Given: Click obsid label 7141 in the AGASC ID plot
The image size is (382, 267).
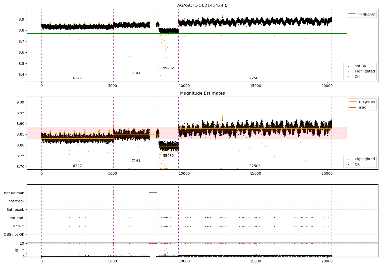Looking at the screenshot, I should [136, 73].
